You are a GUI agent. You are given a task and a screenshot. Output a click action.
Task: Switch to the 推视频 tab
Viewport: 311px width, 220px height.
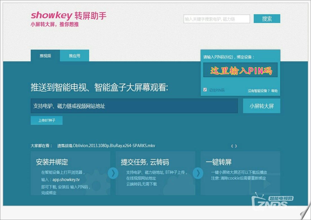coord(45,55)
